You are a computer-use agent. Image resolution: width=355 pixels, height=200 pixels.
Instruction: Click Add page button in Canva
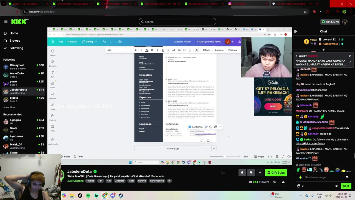pos(173,149)
